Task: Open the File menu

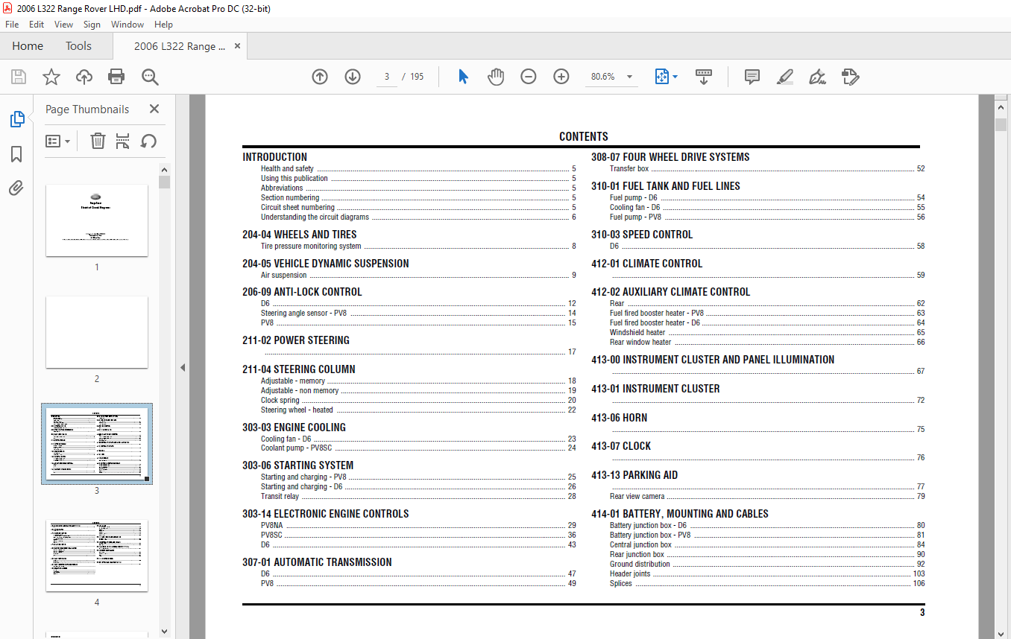Action: (12, 25)
